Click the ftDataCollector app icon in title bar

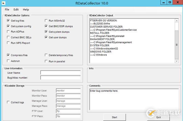point(3,3)
